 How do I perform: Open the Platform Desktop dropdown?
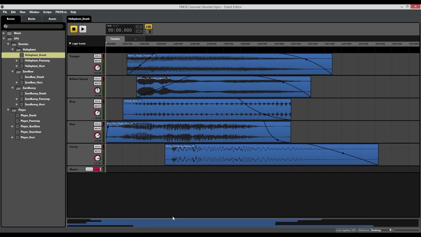tap(381, 230)
